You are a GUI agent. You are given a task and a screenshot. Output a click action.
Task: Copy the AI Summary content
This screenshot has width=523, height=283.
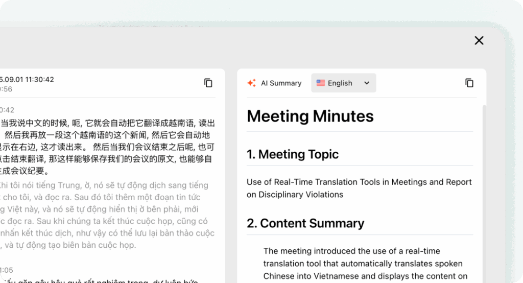(x=469, y=83)
